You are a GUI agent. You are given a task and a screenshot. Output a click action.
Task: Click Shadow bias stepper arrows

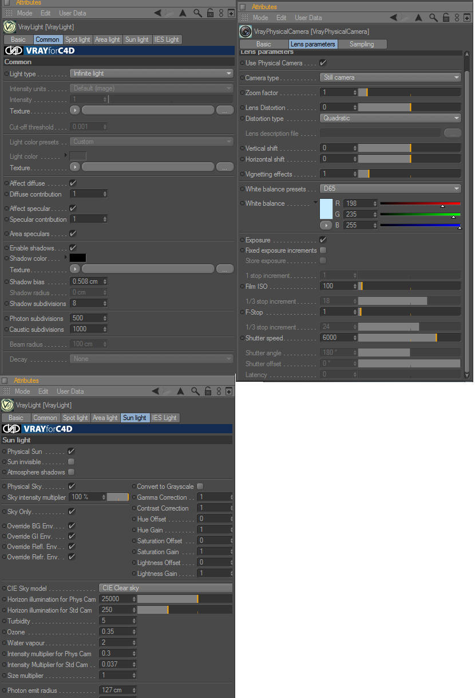(104, 281)
